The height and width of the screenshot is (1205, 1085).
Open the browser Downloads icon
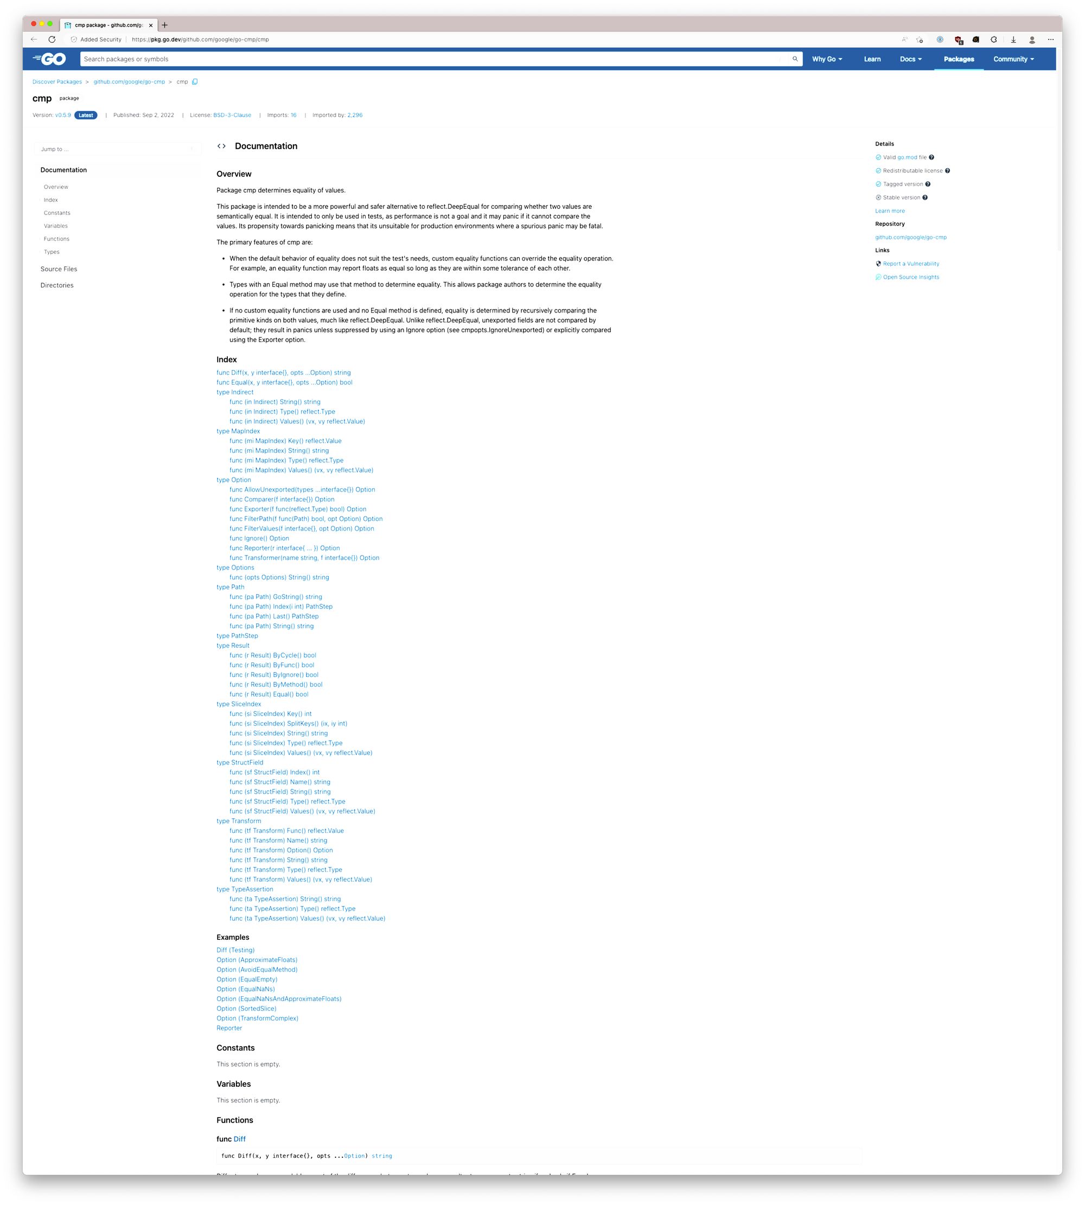(x=1013, y=40)
